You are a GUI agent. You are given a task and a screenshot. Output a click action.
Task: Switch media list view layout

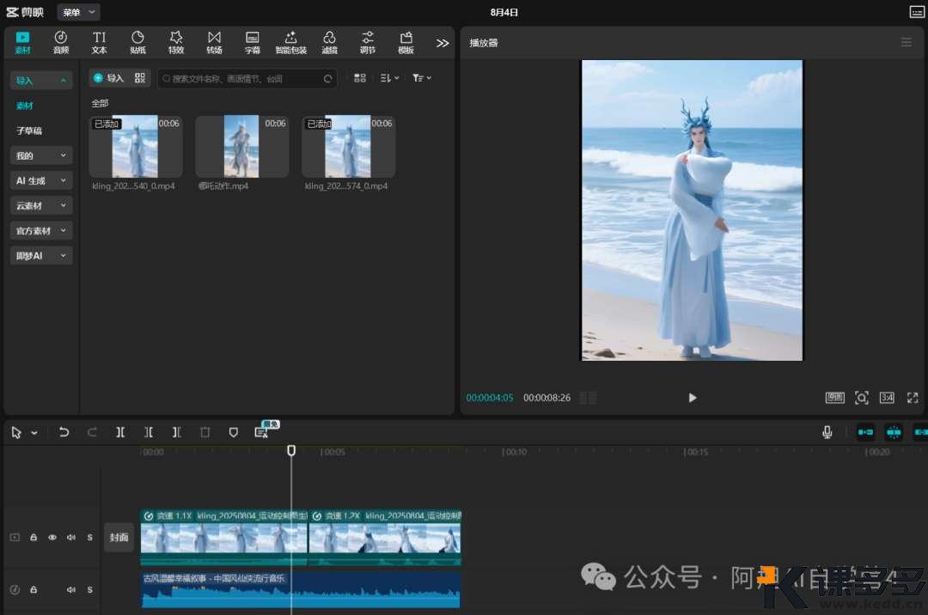[x=360, y=78]
